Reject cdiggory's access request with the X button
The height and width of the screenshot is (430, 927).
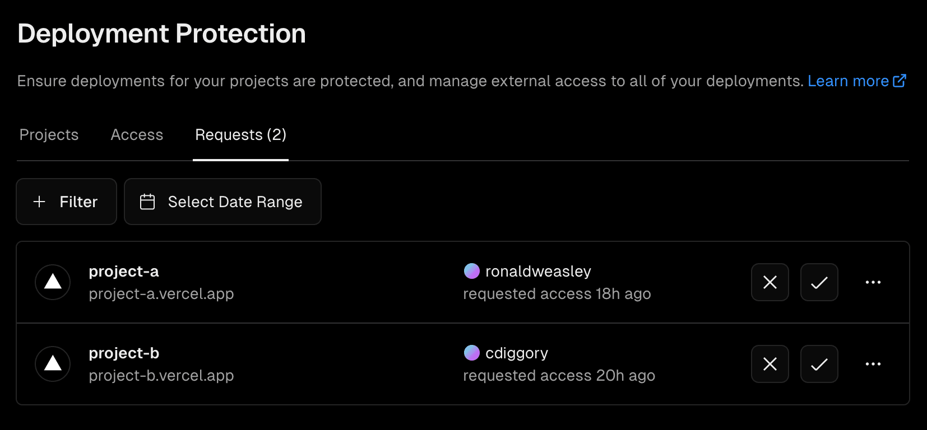(770, 364)
